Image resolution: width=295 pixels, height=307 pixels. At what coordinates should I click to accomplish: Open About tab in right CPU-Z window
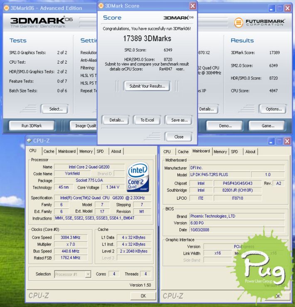251,152
